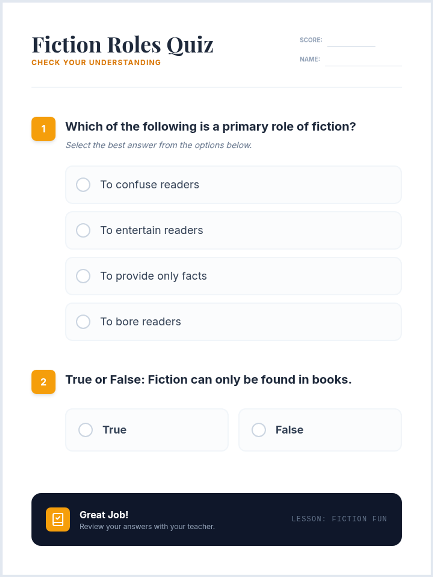Click the orange question 1 number badge
Screen dimensions: 433x577
[x=43, y=129]
